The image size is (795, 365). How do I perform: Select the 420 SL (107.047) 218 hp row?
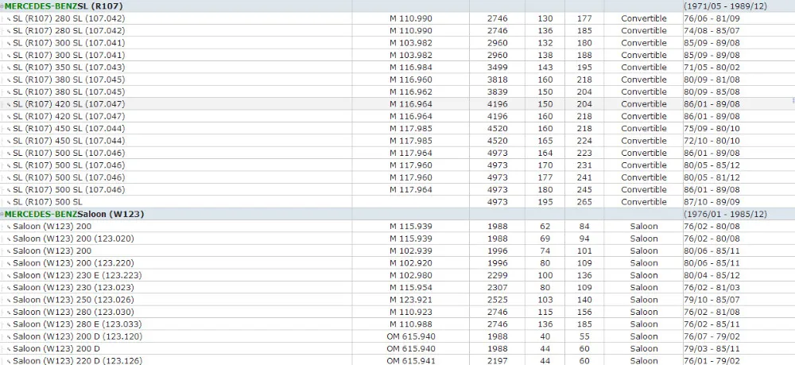click(x=397, y=116)
